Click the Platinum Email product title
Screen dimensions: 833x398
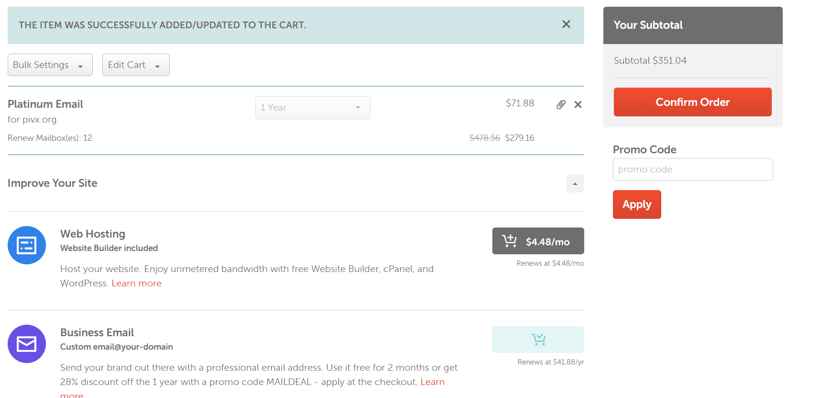(45, 104)
